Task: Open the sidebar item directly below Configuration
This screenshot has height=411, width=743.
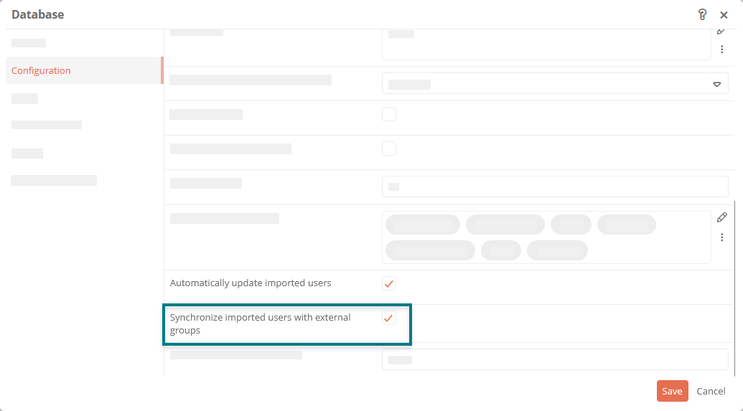Action: 24,98
